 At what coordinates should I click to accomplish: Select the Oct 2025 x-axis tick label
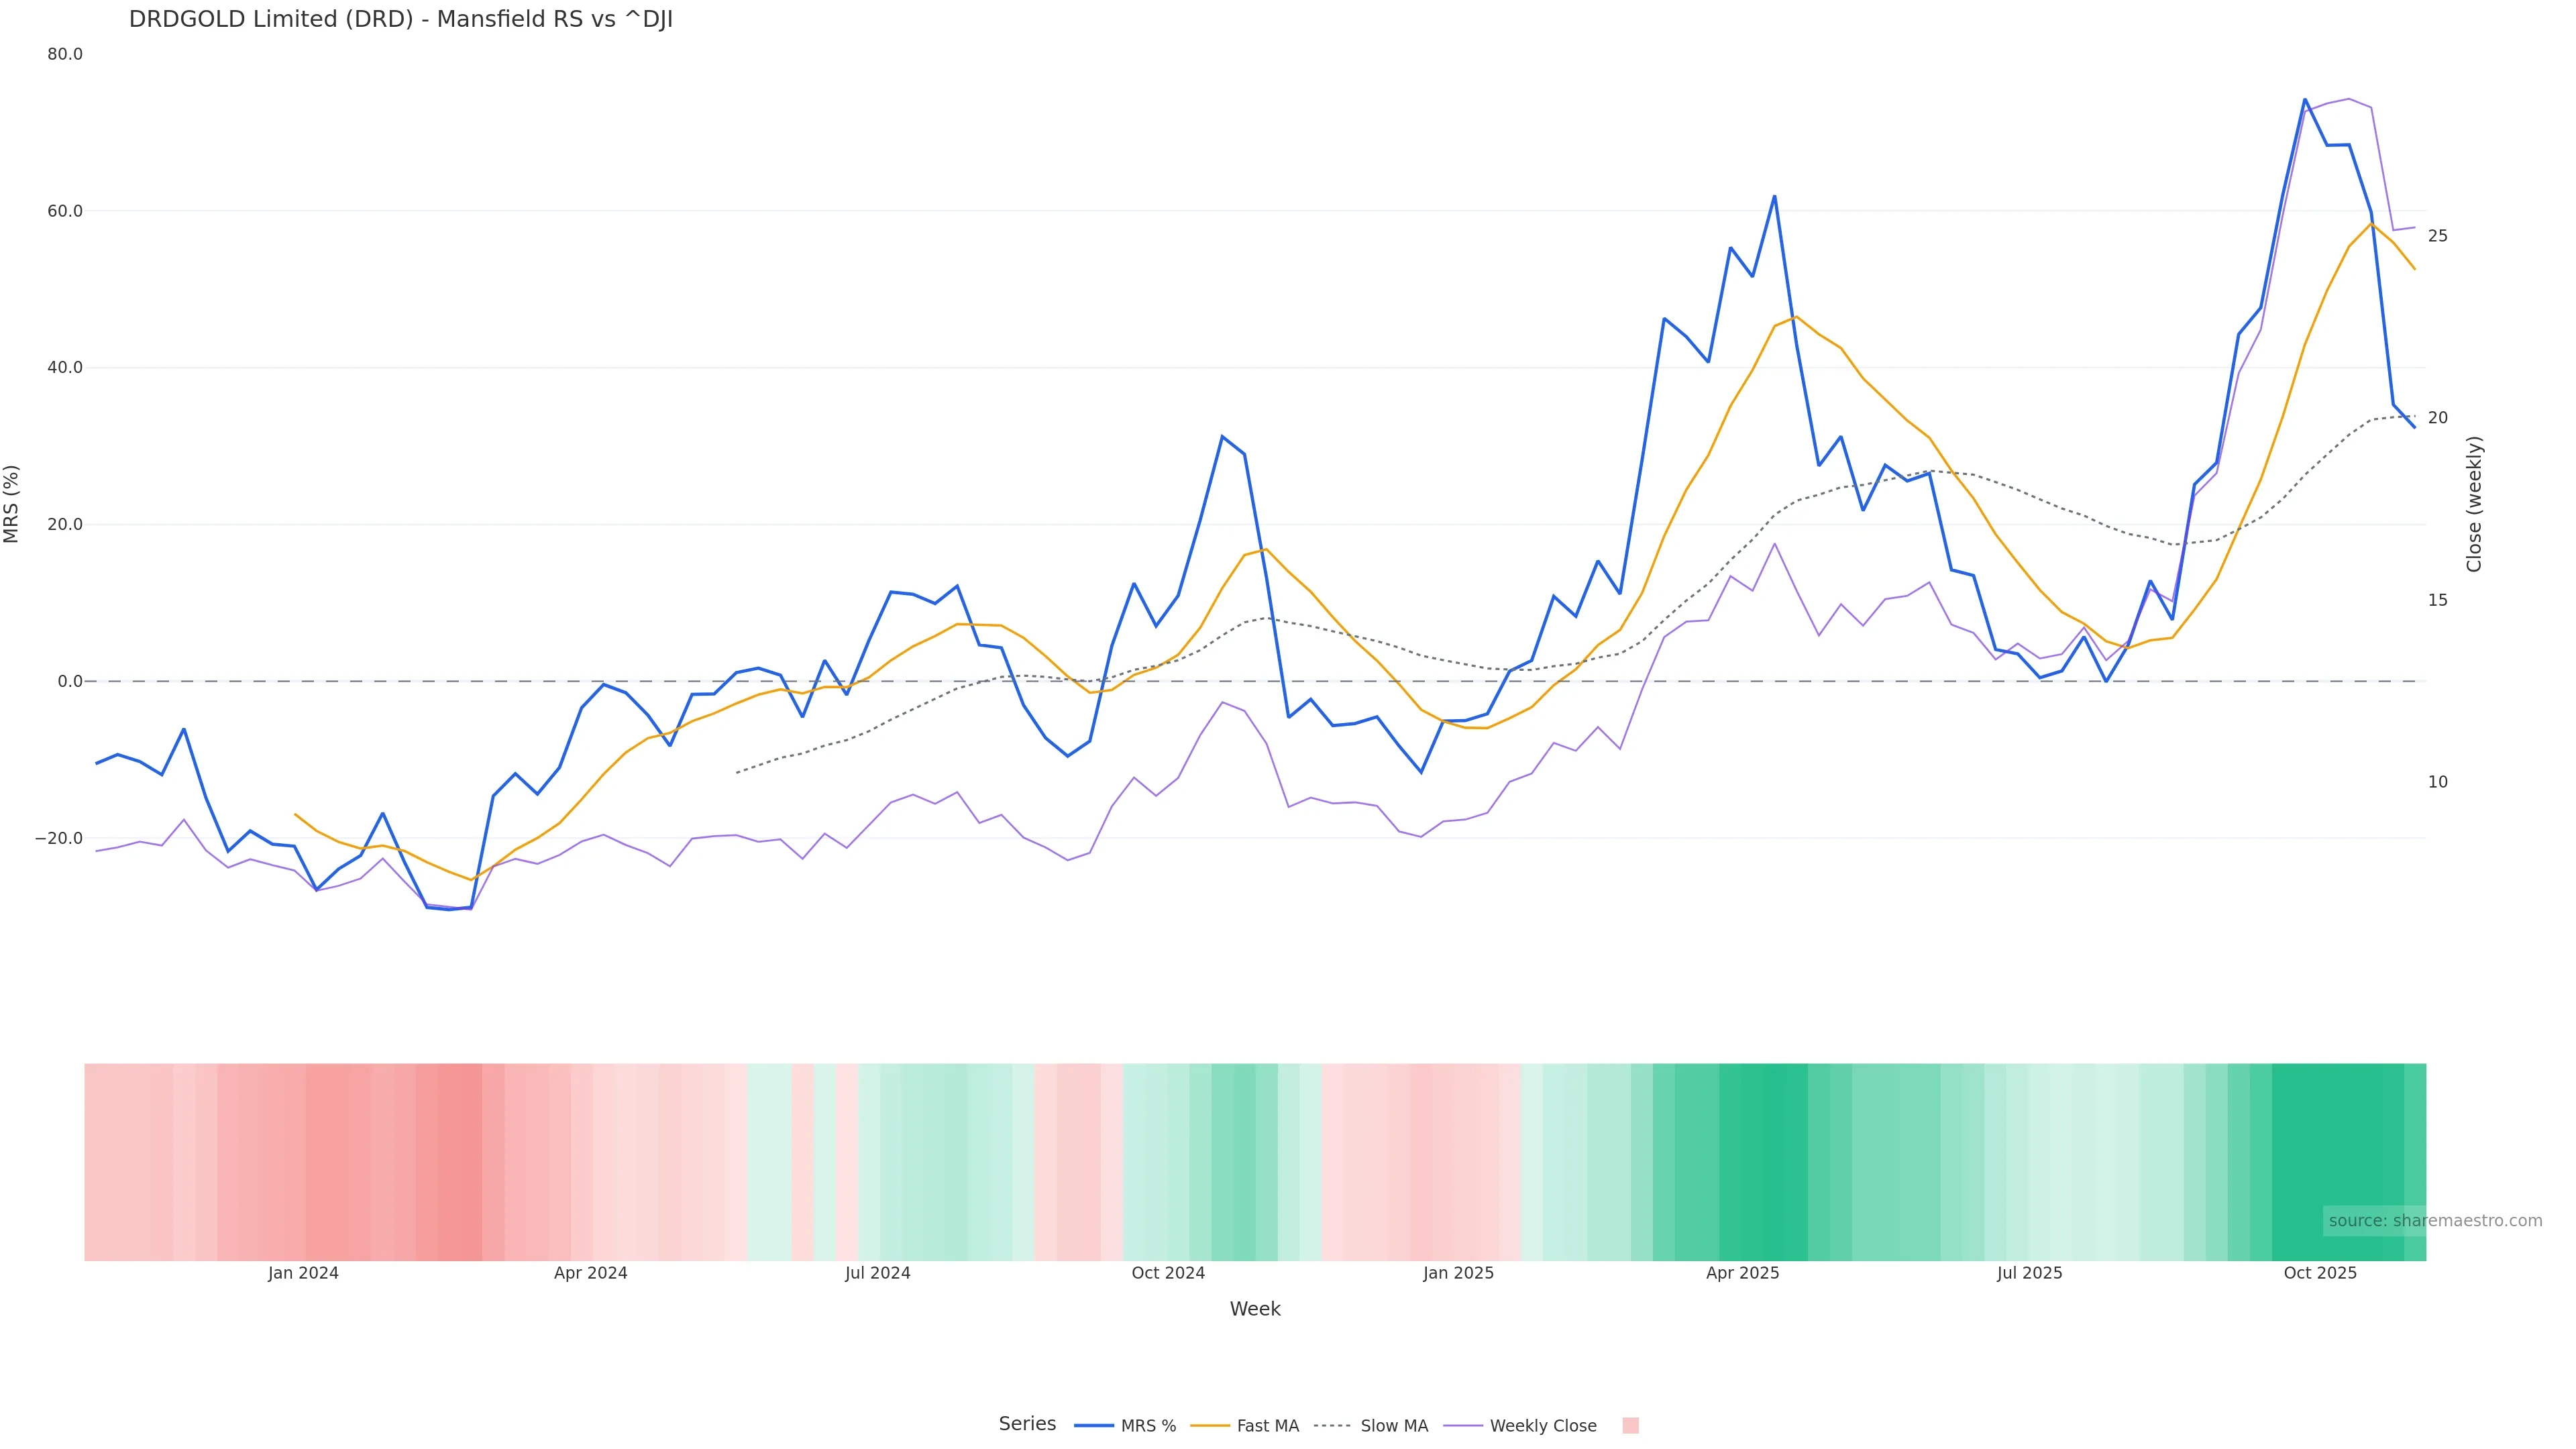pos(2320,1273)
